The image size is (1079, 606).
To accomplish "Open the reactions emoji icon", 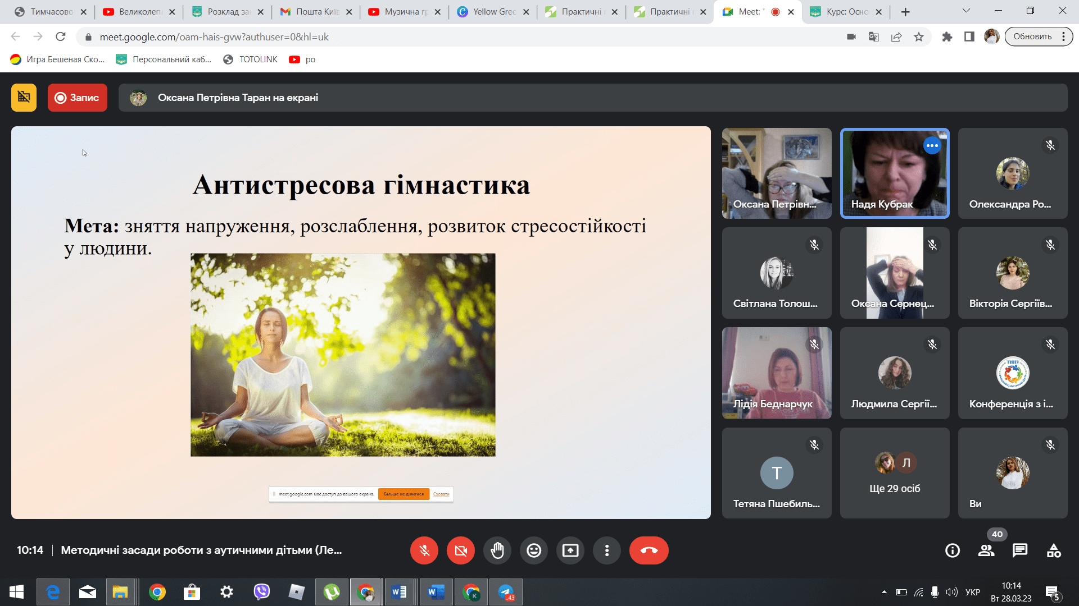I will pos(534,550).
